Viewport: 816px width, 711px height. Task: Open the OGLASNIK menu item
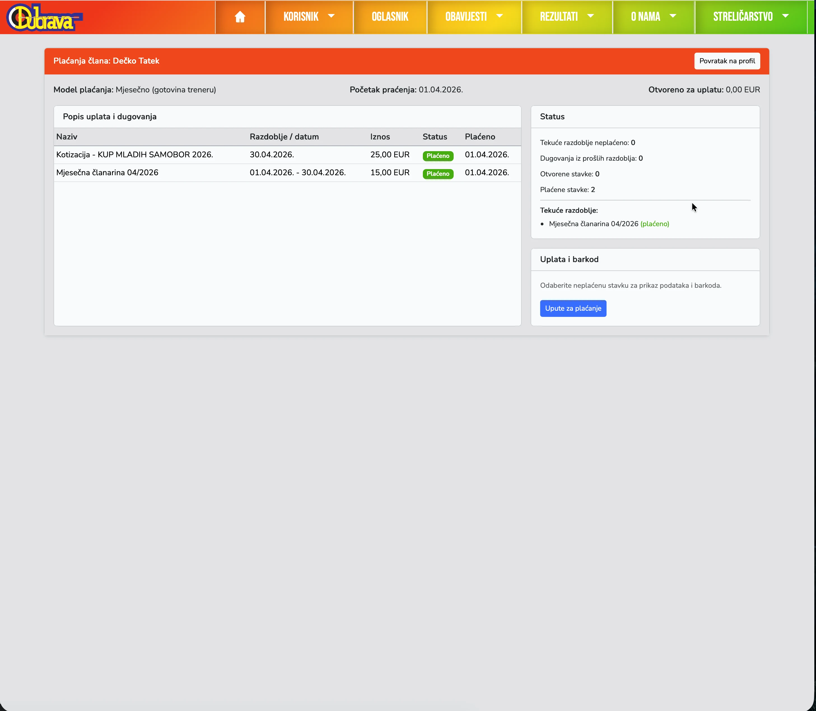click(390, 17)
